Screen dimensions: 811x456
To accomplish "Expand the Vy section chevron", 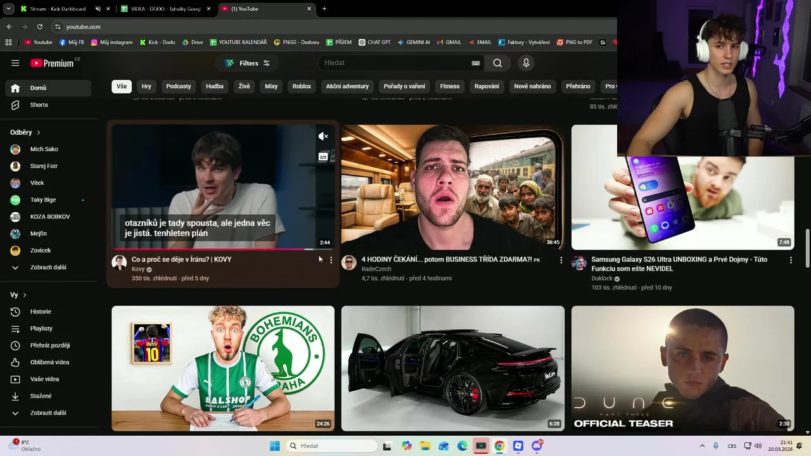I will click(x=25, y=295).
